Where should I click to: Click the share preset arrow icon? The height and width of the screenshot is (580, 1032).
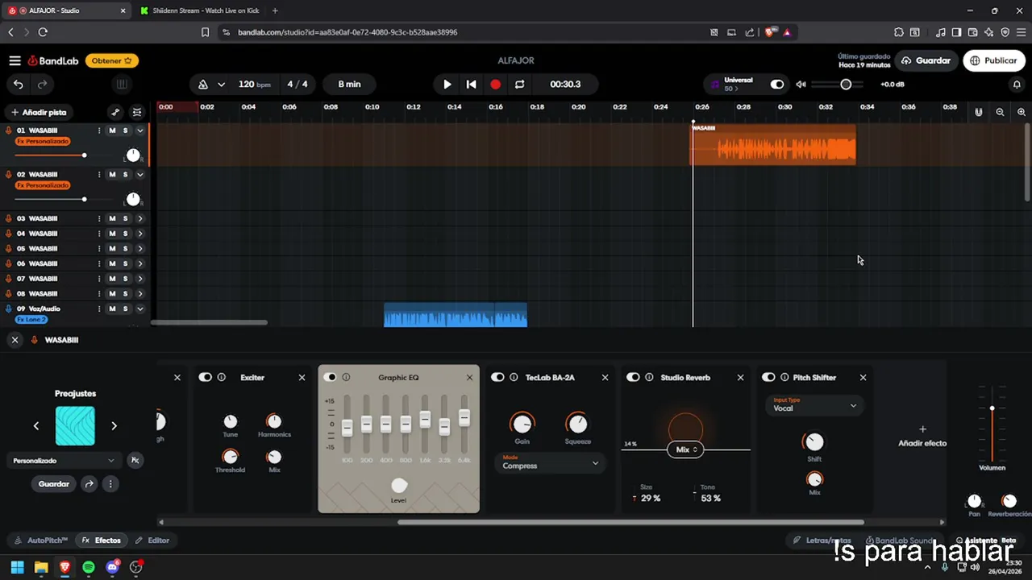[x=89, y=484]
